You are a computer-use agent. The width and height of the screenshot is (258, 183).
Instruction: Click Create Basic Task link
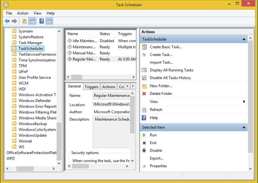(166, 47)
